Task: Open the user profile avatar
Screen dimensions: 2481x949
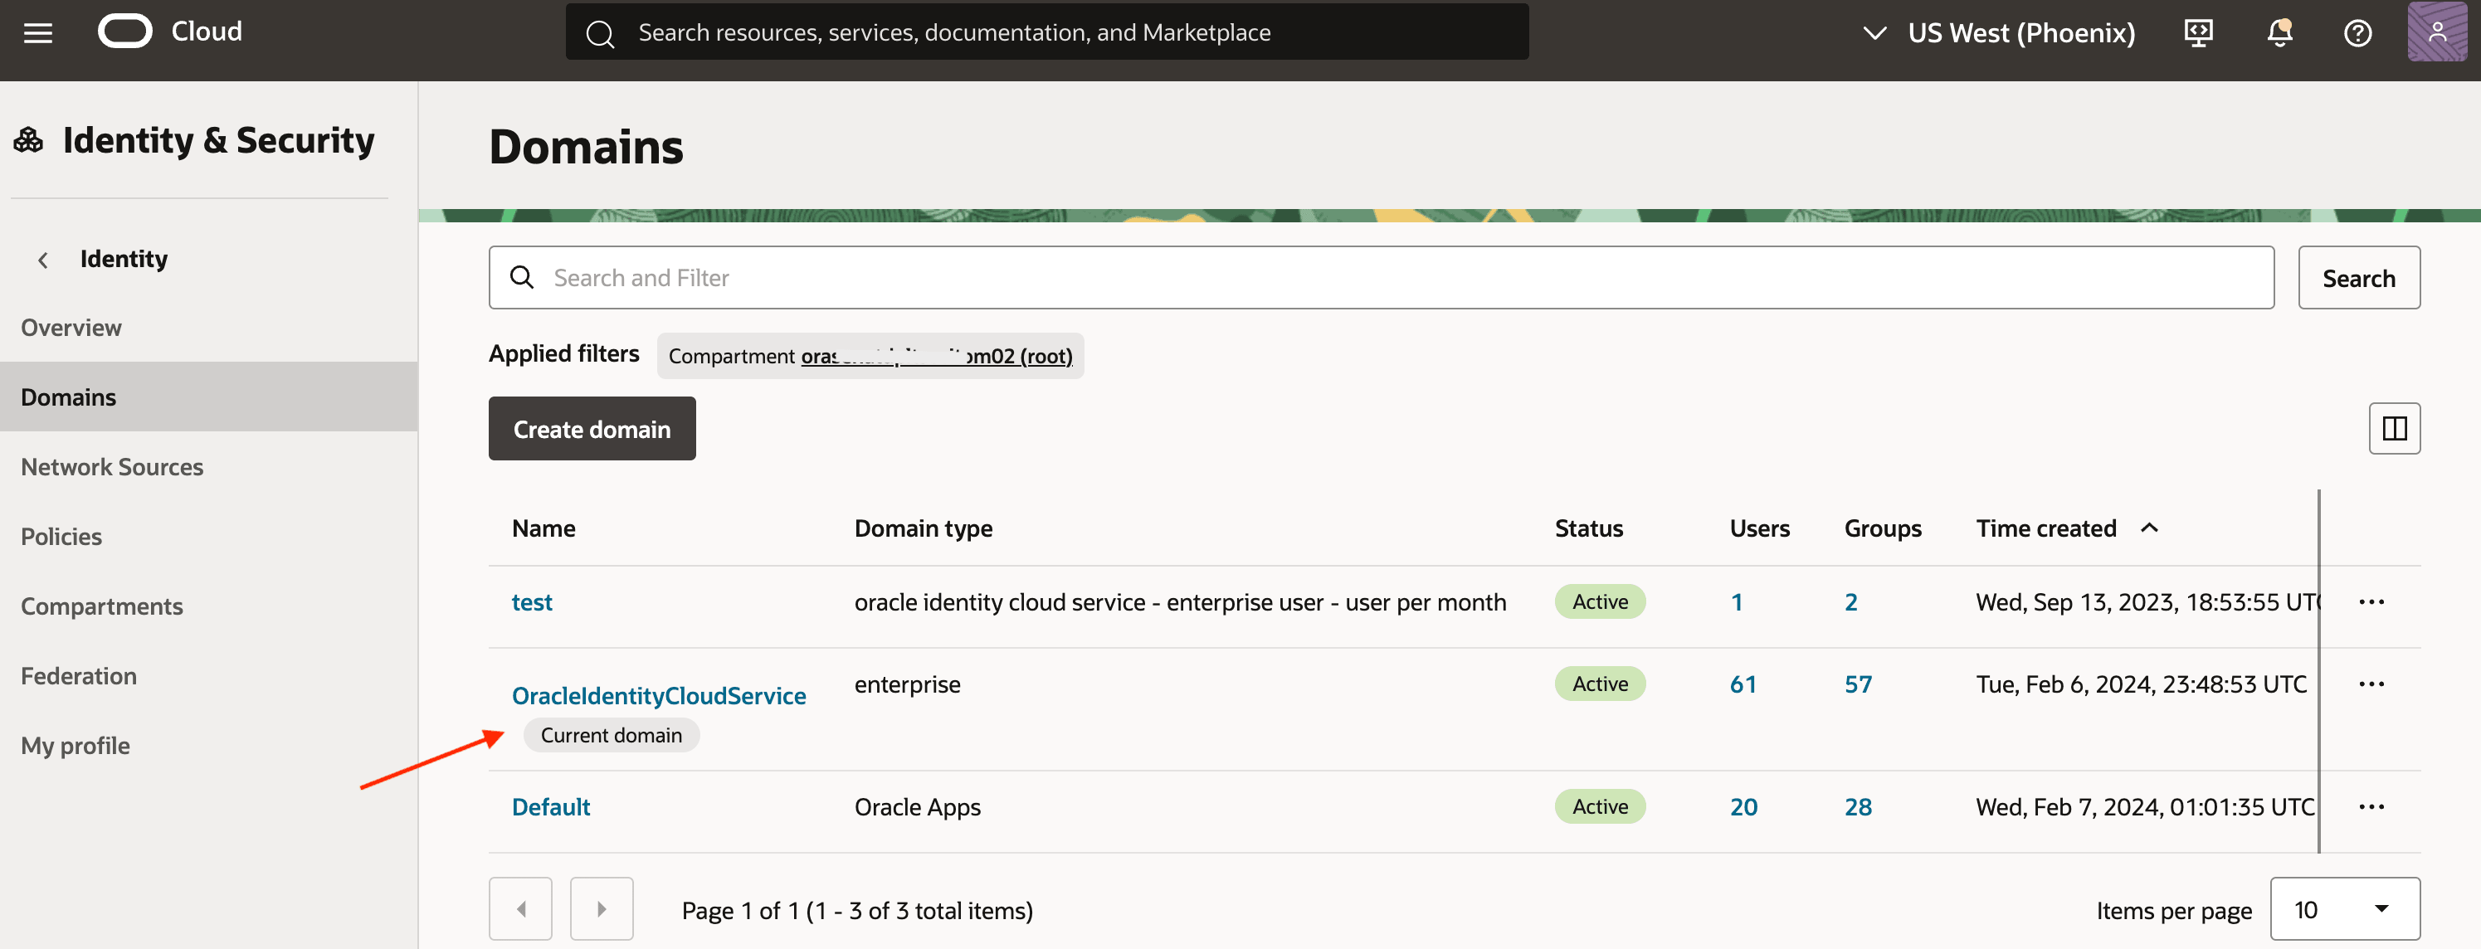Action: tap(2438, 32)
